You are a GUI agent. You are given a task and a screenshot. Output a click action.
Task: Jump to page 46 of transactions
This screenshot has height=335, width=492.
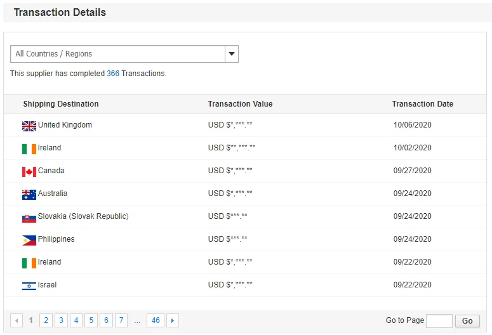156,321
